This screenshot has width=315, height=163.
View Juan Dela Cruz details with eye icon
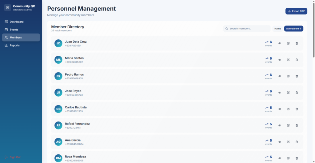pyautogui.click(x=280, y=43)
